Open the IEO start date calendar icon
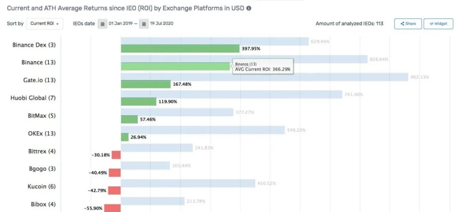Image resolution: width=464 pixels, height=212 pixels. click(103, 24)
